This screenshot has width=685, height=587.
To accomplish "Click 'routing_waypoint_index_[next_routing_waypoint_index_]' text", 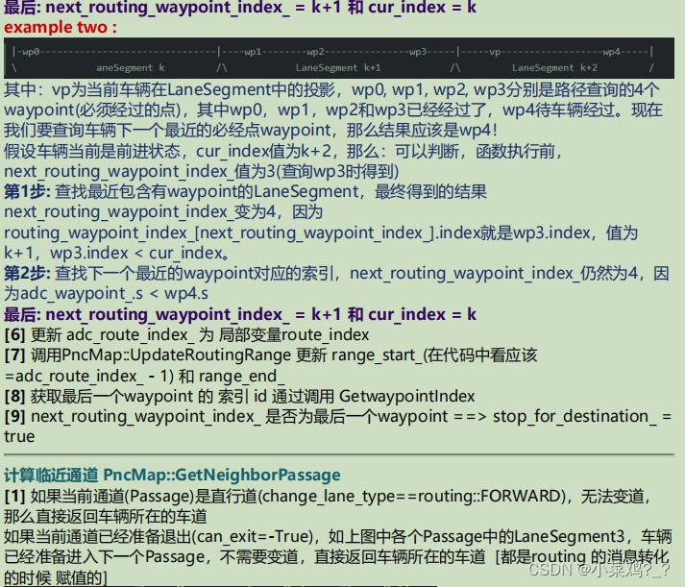I will point(219,233).
